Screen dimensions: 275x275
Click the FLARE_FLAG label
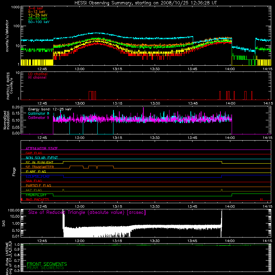tap(36, 172)
